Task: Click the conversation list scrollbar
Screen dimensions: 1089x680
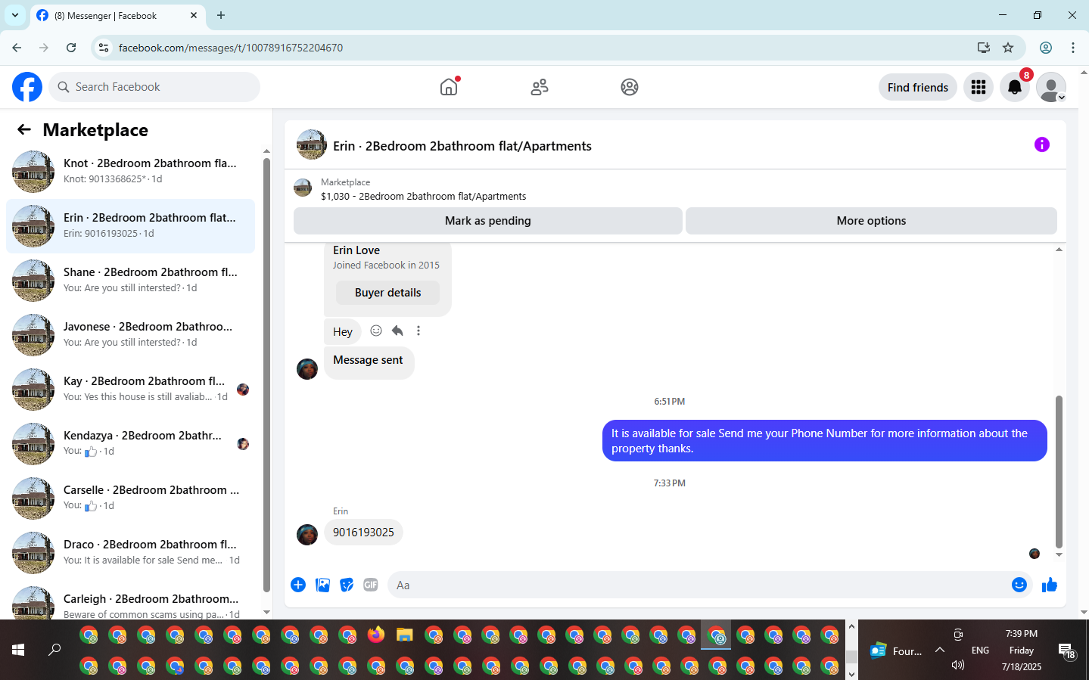Action: pyautogui.click(x=266, y=374)
